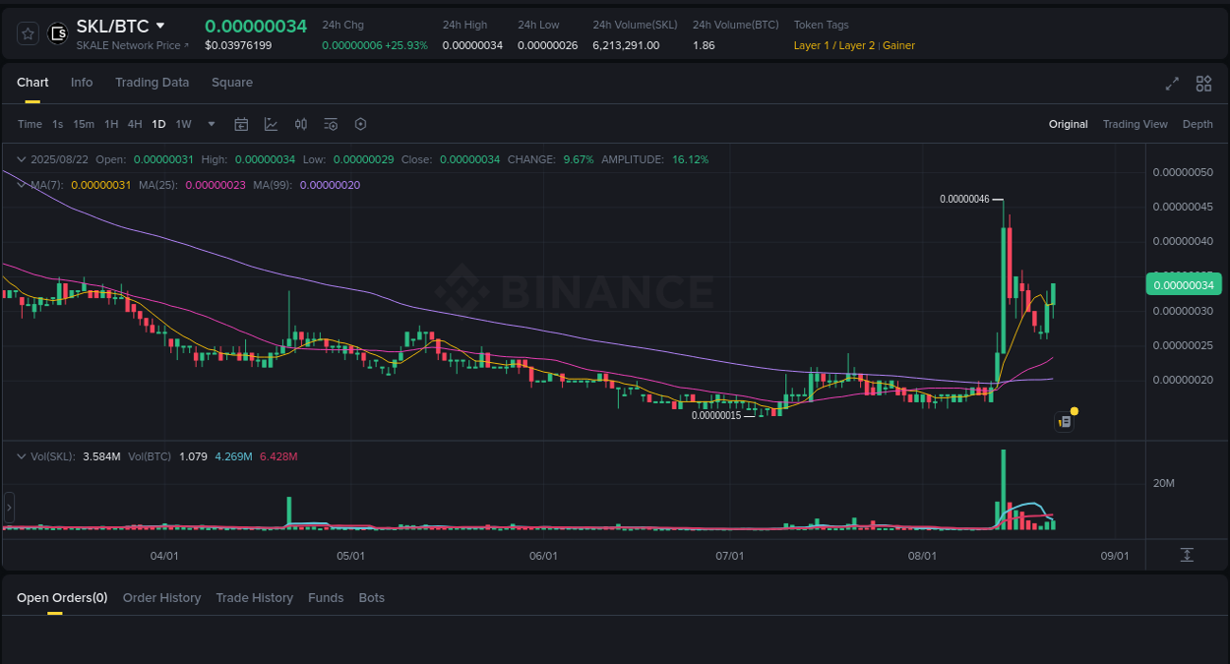Click the $0.03976199 USD price
1230x664 pixels.
(x=239, y=45)
